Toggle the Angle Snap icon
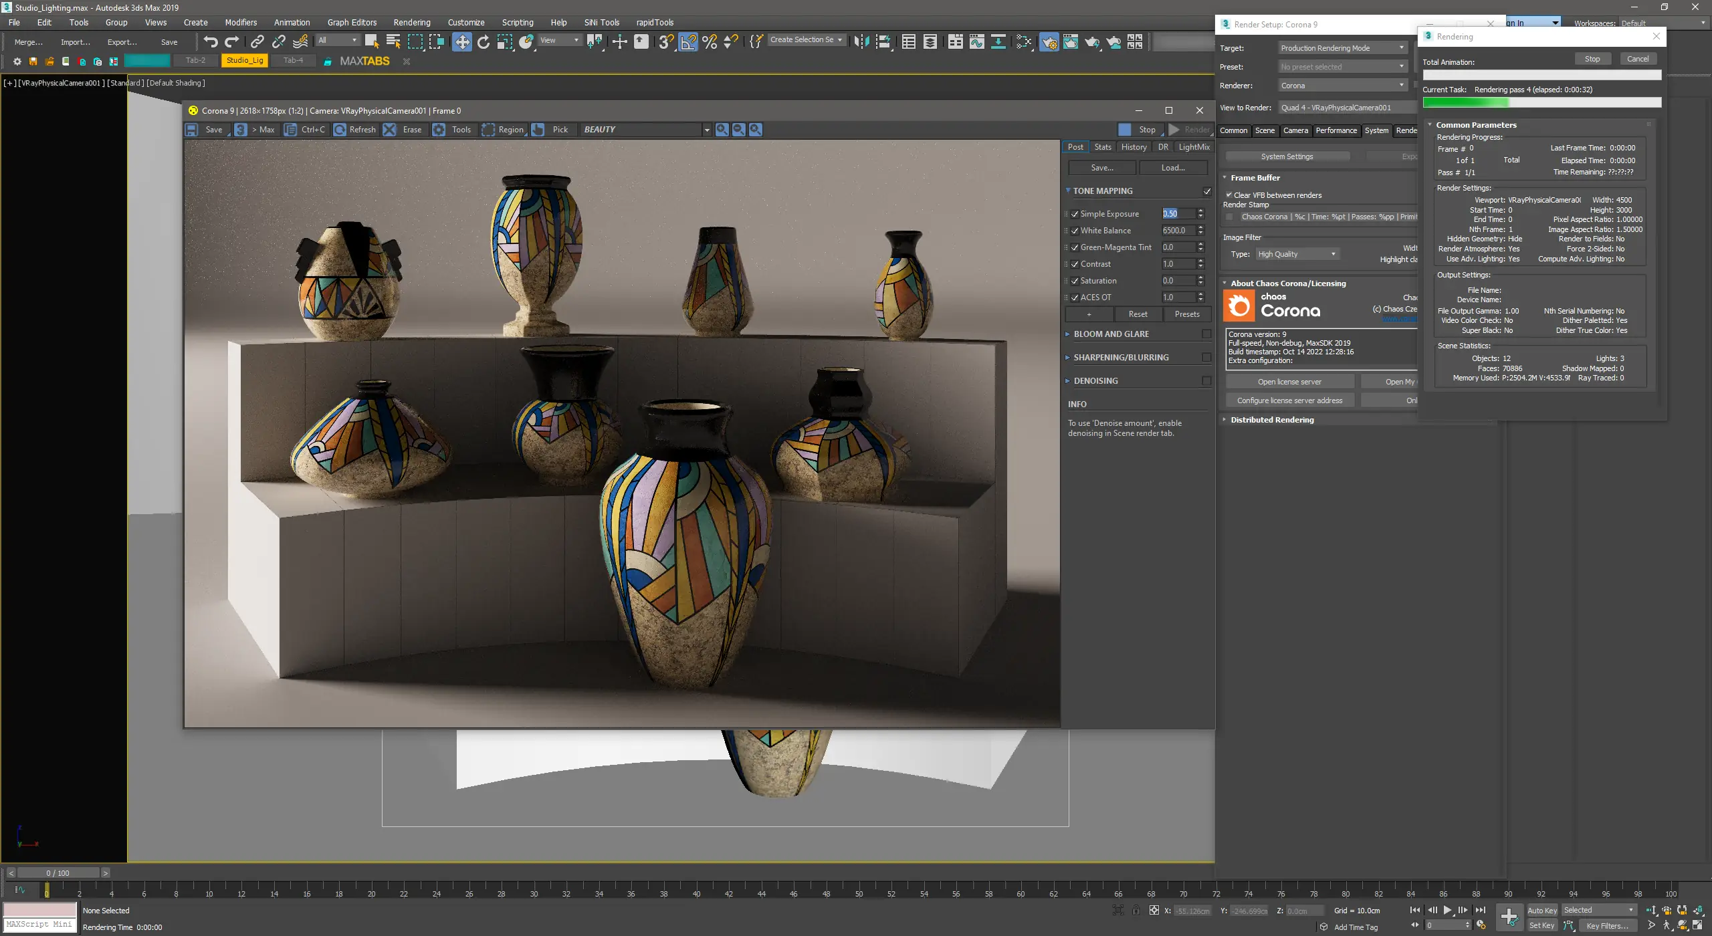1712x936 pixels. click(688, 41)
